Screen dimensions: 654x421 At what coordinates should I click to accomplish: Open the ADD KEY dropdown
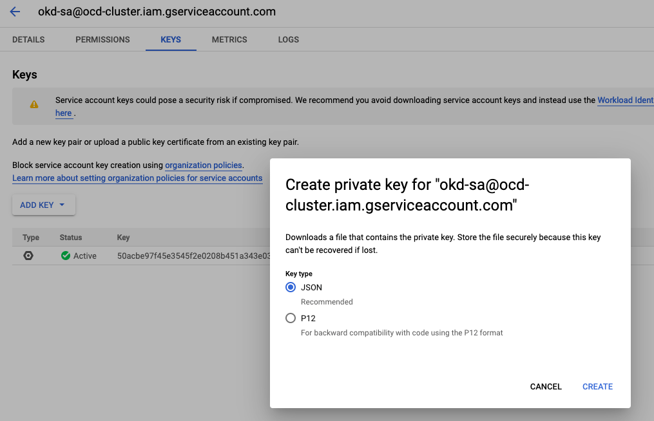click(x=43, y=205)
